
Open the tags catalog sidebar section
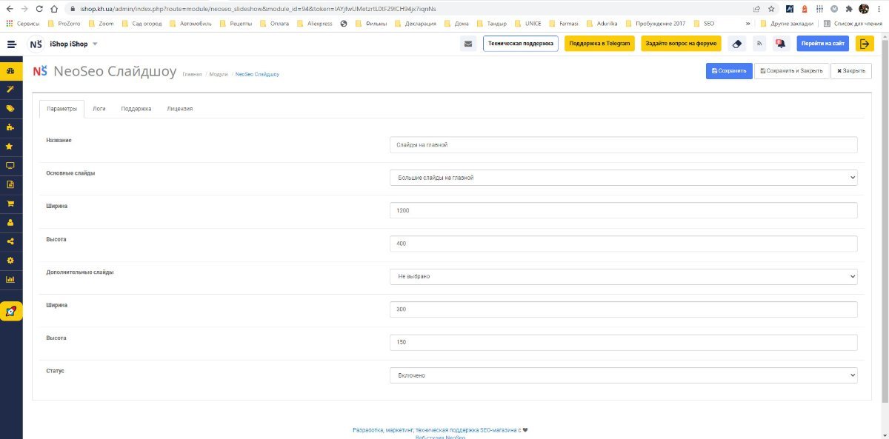tap(10, 108)
